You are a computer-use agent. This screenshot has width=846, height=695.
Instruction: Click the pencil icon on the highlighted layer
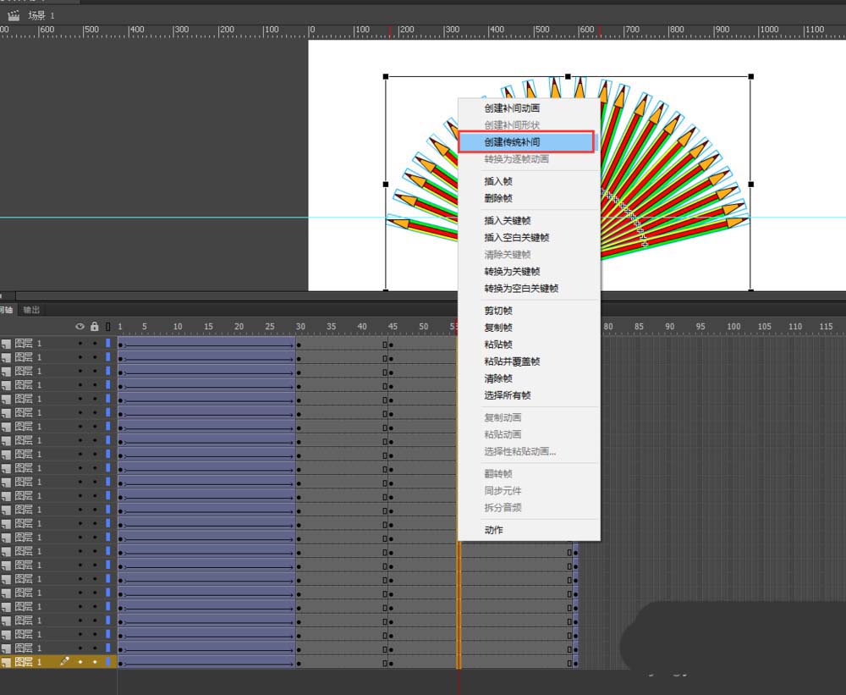(x=64, y=661)
